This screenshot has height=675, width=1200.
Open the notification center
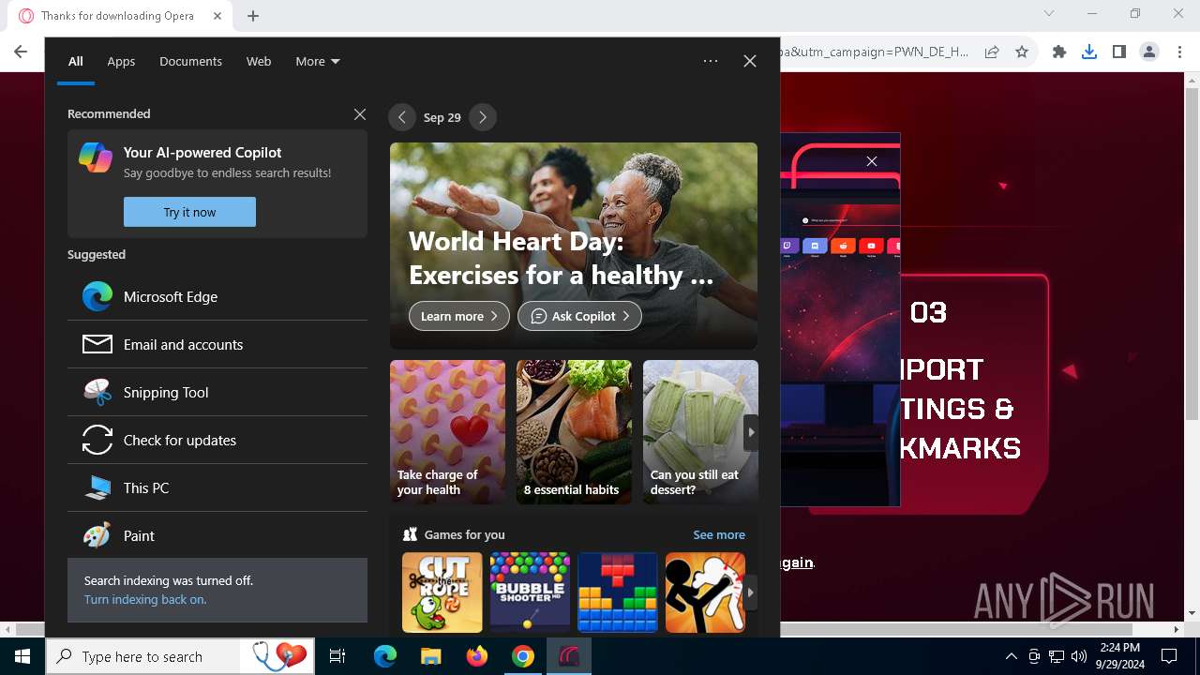[1169, 656]
